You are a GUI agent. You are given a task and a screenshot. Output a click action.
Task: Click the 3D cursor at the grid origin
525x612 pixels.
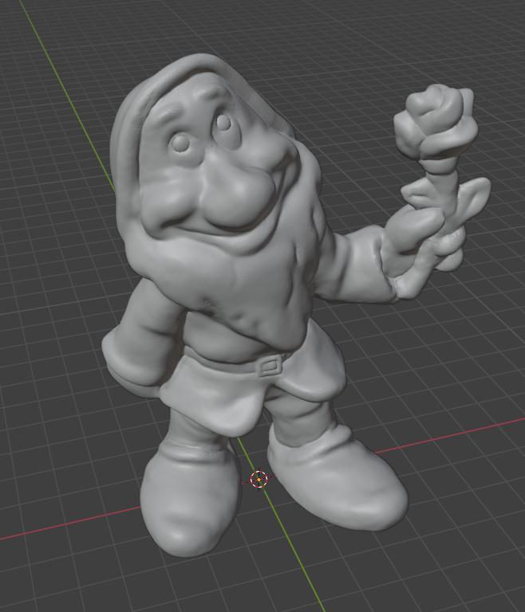259,479
